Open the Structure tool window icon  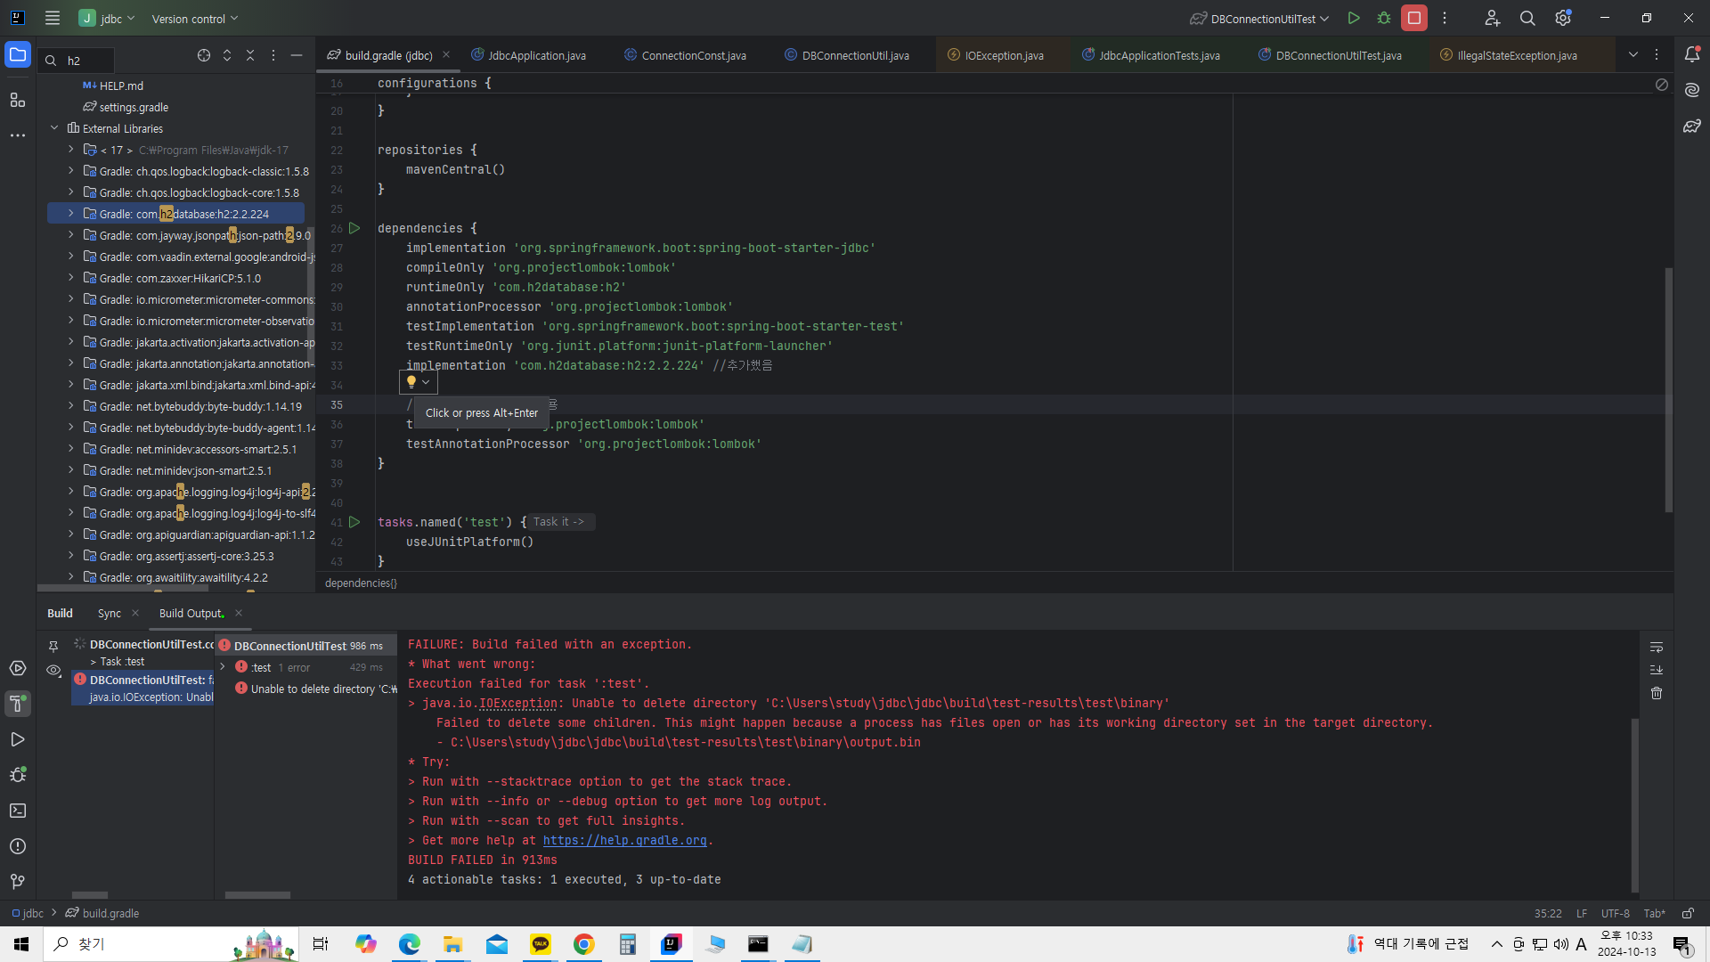[18, 100]
